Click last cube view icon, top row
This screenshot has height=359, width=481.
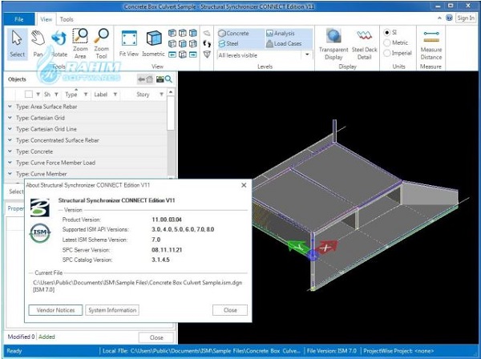[x=192, y=33]
